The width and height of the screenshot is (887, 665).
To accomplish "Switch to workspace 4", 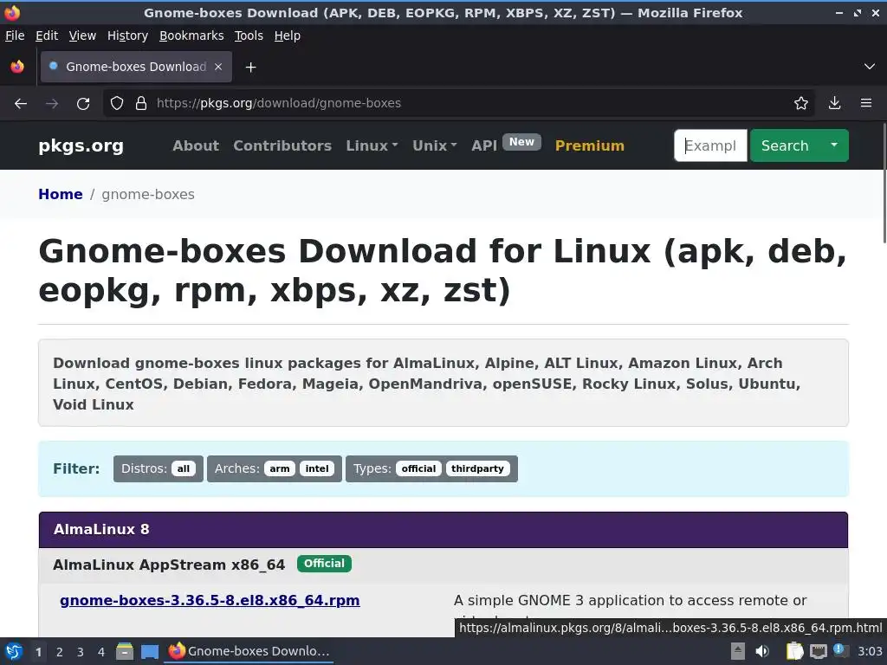I will [x=101, y=652].
